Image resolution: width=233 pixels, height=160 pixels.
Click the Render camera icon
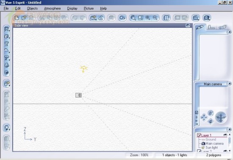[207, 18]
